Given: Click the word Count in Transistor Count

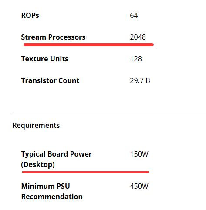Looking at the screenshot, I should pyautogui.click(x=69, y=80).
